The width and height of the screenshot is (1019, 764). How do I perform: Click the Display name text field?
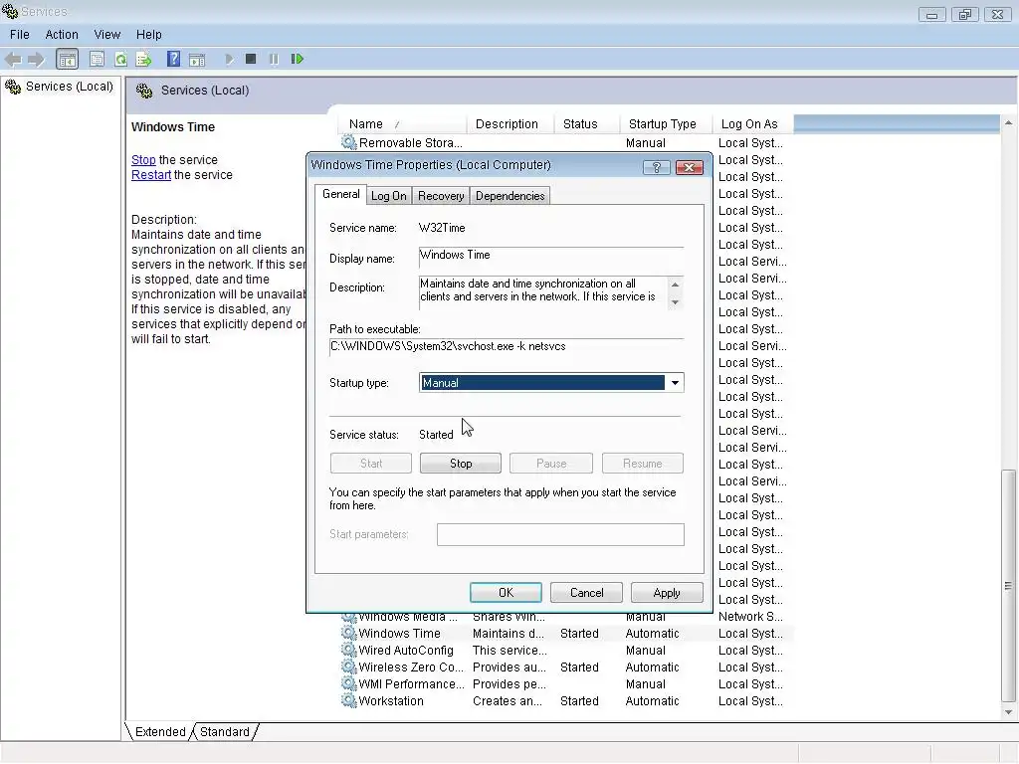tap(551, 256)
